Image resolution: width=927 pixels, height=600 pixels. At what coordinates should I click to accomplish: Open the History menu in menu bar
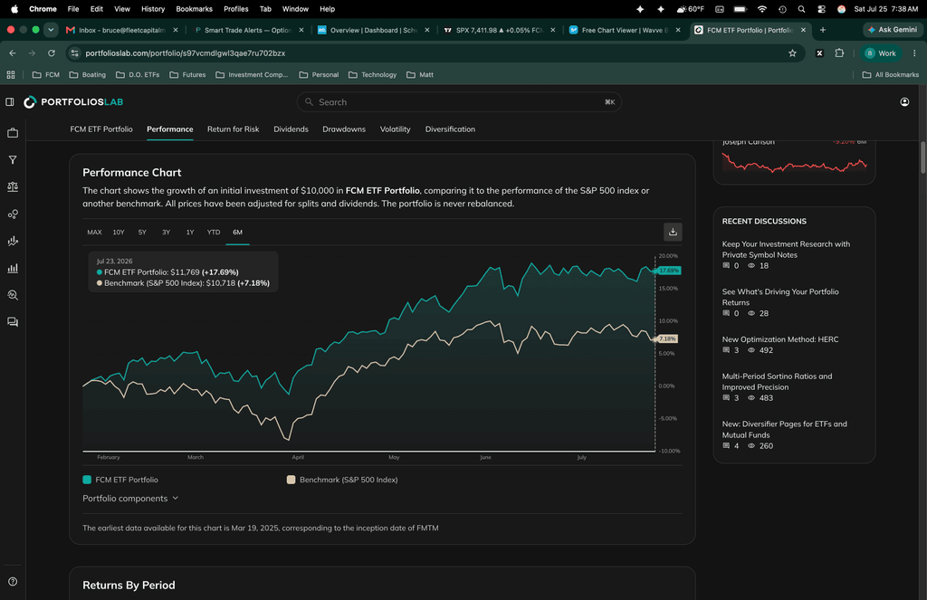coord(152,9)
